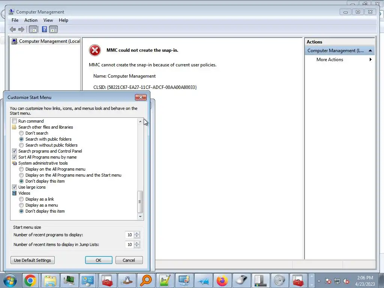Screen dimensions: 384x288
Task: Open the green-screen monitor taskbar icon
Action: (x=69, y=280)
